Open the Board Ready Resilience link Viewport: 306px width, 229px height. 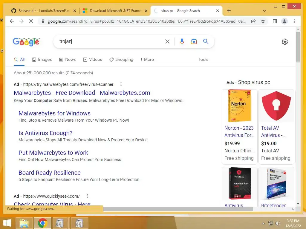click(x=50, y=173)
